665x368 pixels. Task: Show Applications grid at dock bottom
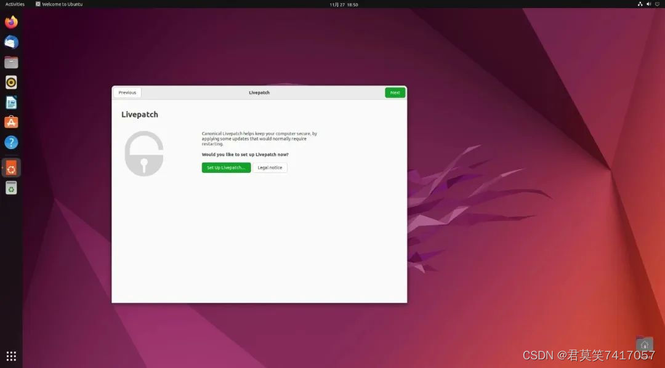point(12,356)
